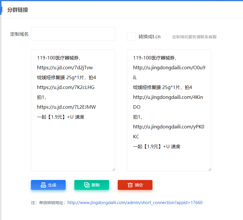The image size is (243, 220).
Task: Click the 生成 generate button
Action: pyautogui.click(x=48, y=185)
